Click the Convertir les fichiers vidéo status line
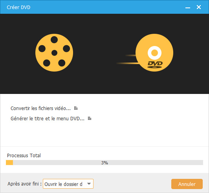Viewport: 209px width, 193px height. click(x=40, y=108)
